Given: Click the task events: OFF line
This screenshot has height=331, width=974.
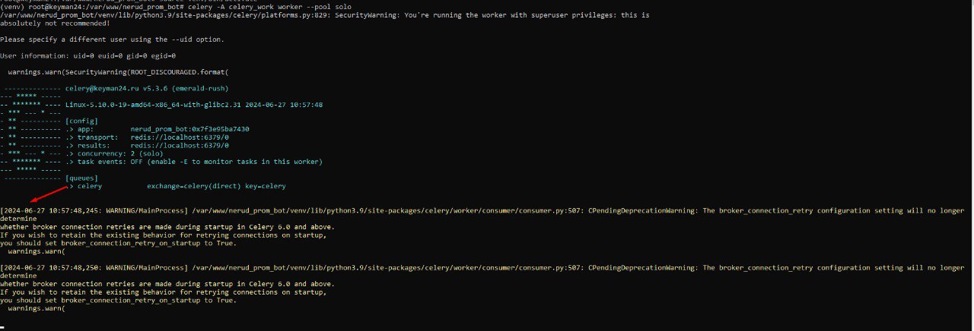Looking at the screenshot, I should 198,162.
